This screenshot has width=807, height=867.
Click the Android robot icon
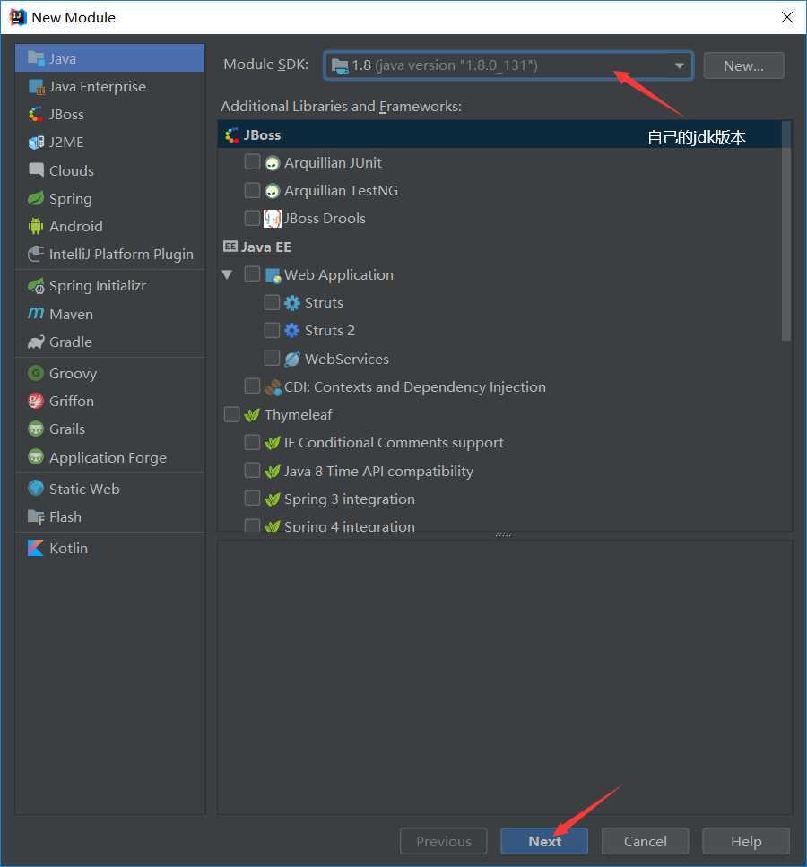click(x=36, y=226)
